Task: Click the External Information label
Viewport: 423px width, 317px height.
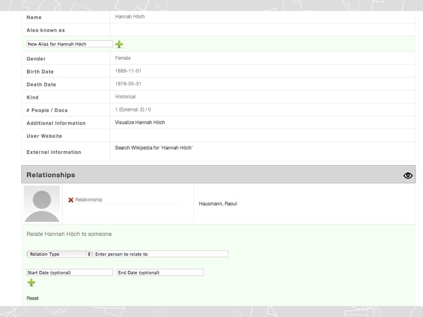Action: point(54,152)
